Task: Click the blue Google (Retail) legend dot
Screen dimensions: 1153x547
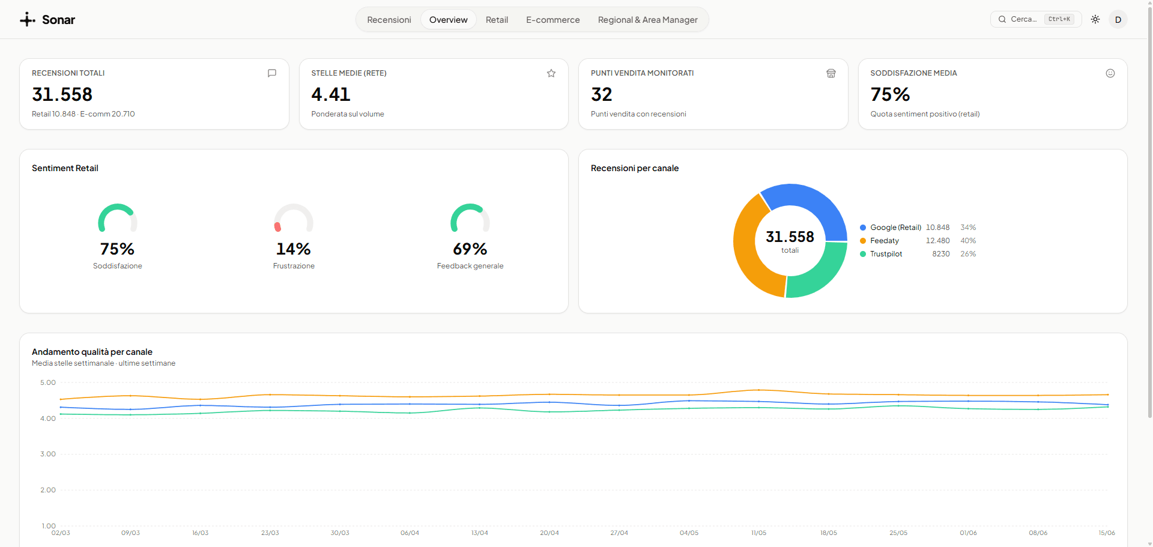Action: 863,228
